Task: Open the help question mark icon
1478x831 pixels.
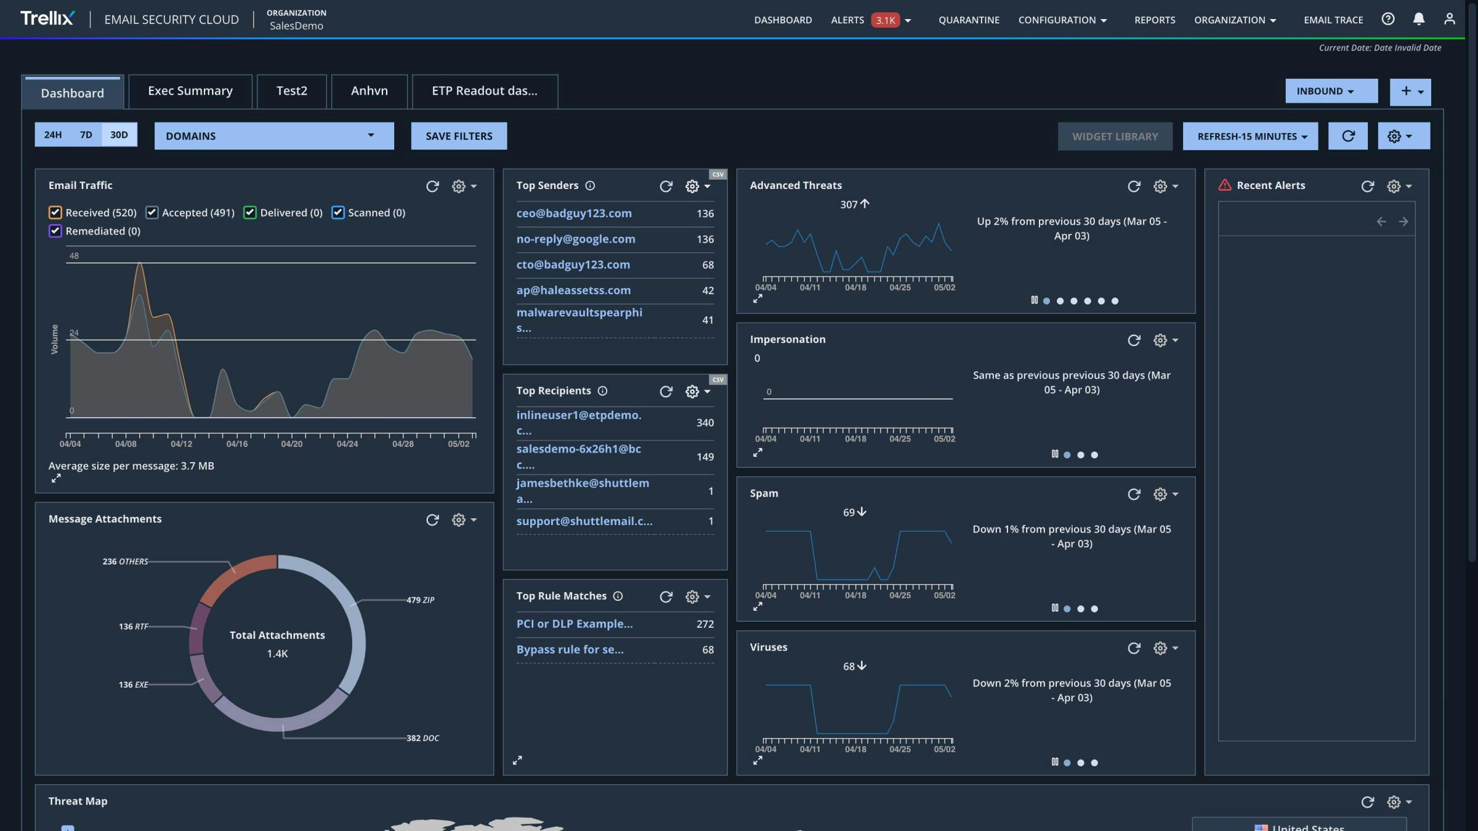Action: click(1388, 19)
